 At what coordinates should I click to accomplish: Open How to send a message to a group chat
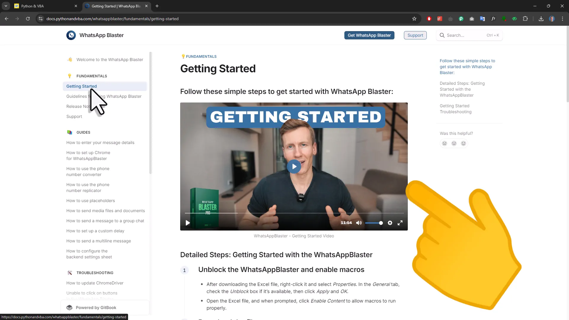[105, 221]
